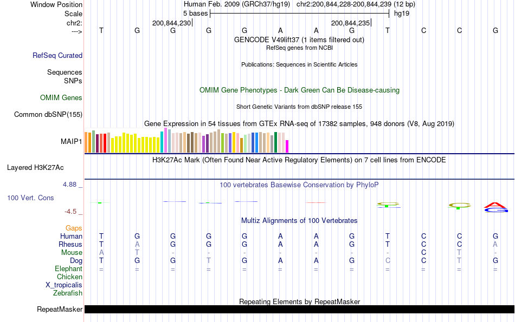This screenshot has width=515, height=322.
Task: Click the Sequences track label
Action: pos(65,72)
